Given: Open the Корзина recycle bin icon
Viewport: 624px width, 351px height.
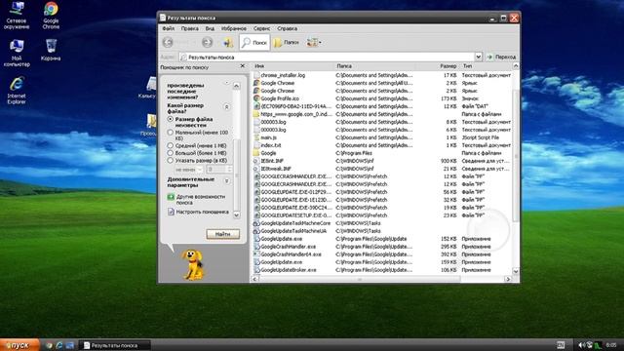Looking at the screenshot, I should click(x=51, y=46).
